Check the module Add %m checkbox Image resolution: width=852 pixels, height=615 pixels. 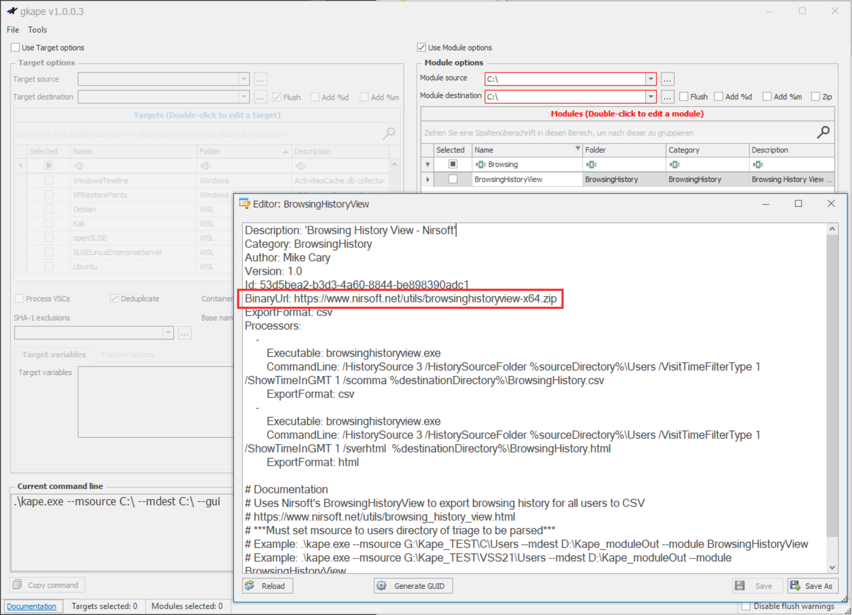pos(767,97)
